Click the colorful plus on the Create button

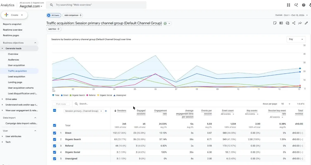click(6, 15)
